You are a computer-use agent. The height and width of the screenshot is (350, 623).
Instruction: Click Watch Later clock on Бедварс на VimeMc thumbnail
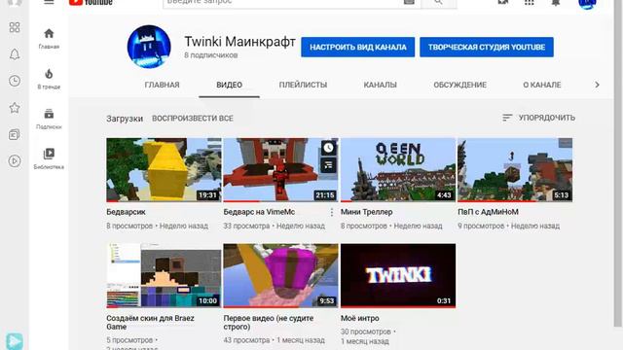pyautogui.click(x=328, y=148)
